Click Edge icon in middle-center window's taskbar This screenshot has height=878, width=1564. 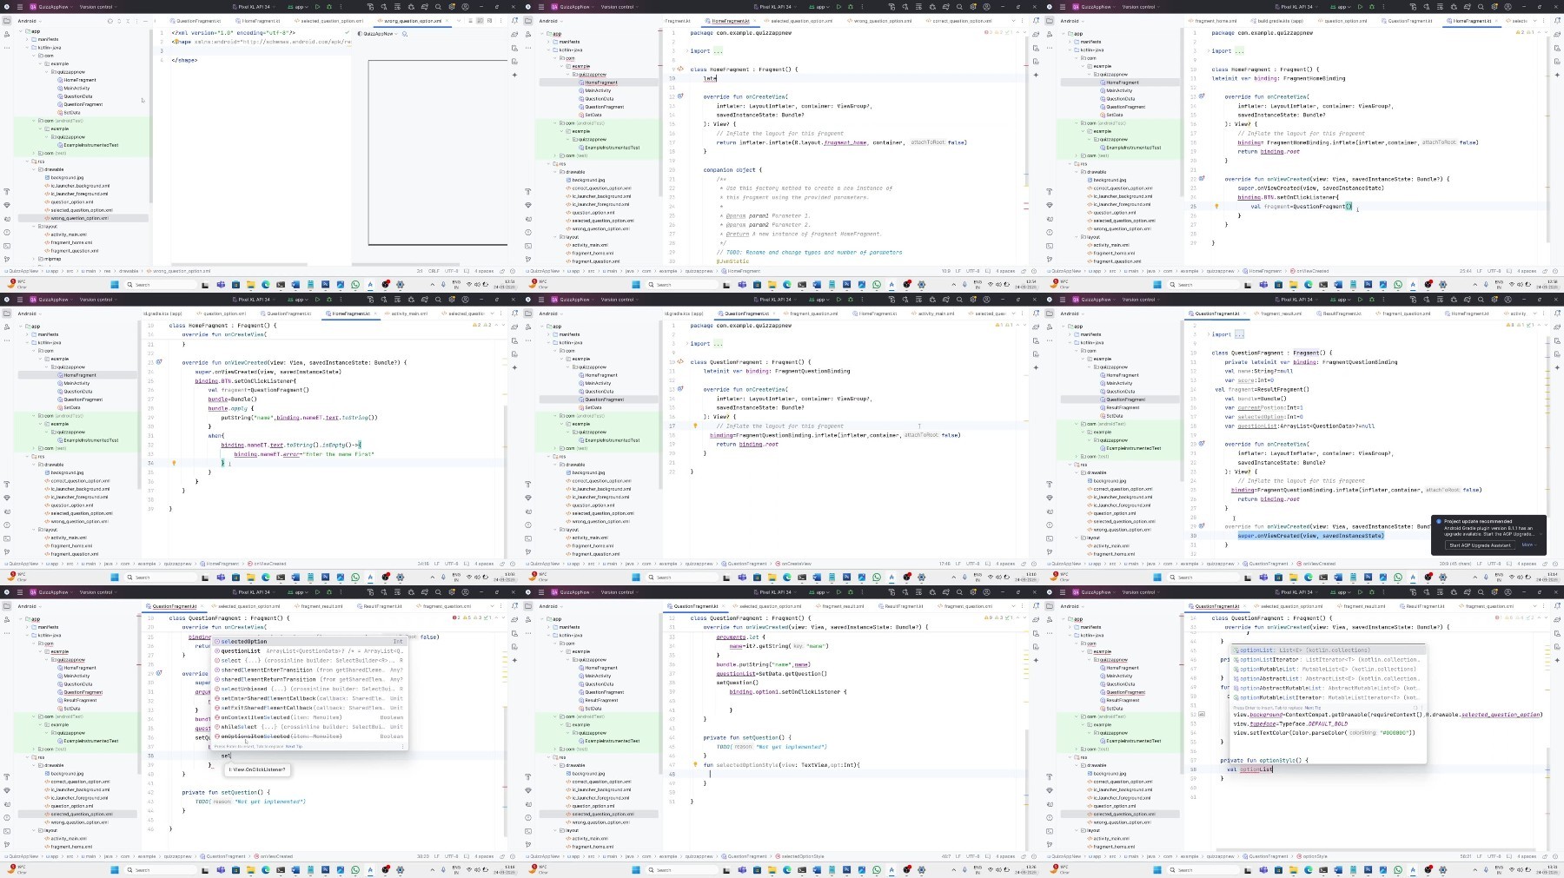787,577
